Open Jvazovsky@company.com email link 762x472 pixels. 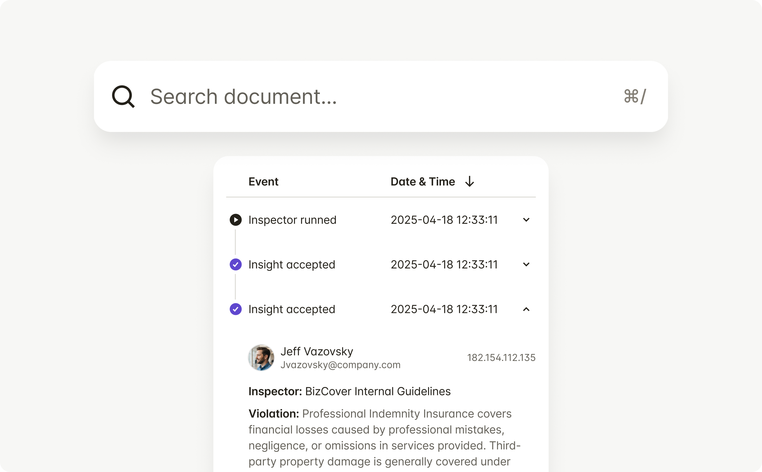[x=340, y=365]
